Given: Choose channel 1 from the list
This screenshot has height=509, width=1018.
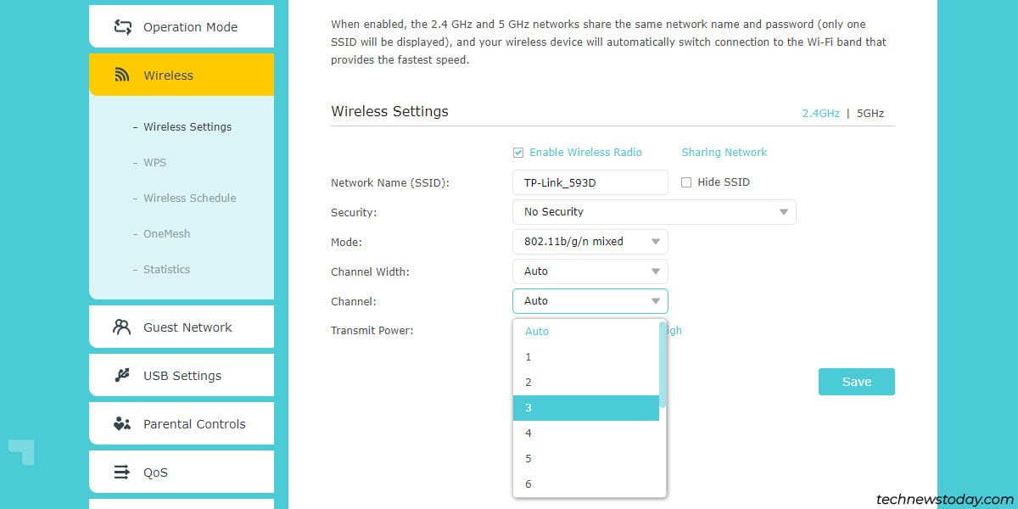Looking at the screenshot, I should (x=586, y=357).
